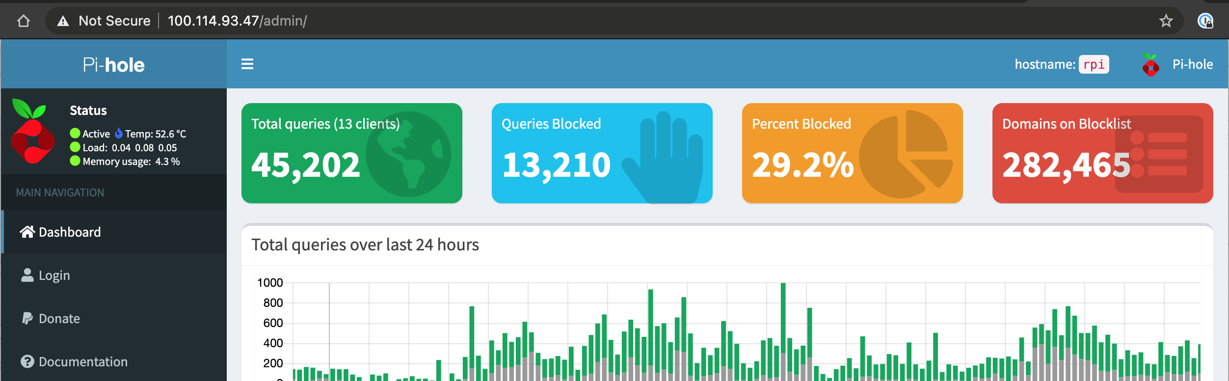This screenshot has height=381, width=1229.
Task: Click the browser home icon
Action: pos(24,21)
